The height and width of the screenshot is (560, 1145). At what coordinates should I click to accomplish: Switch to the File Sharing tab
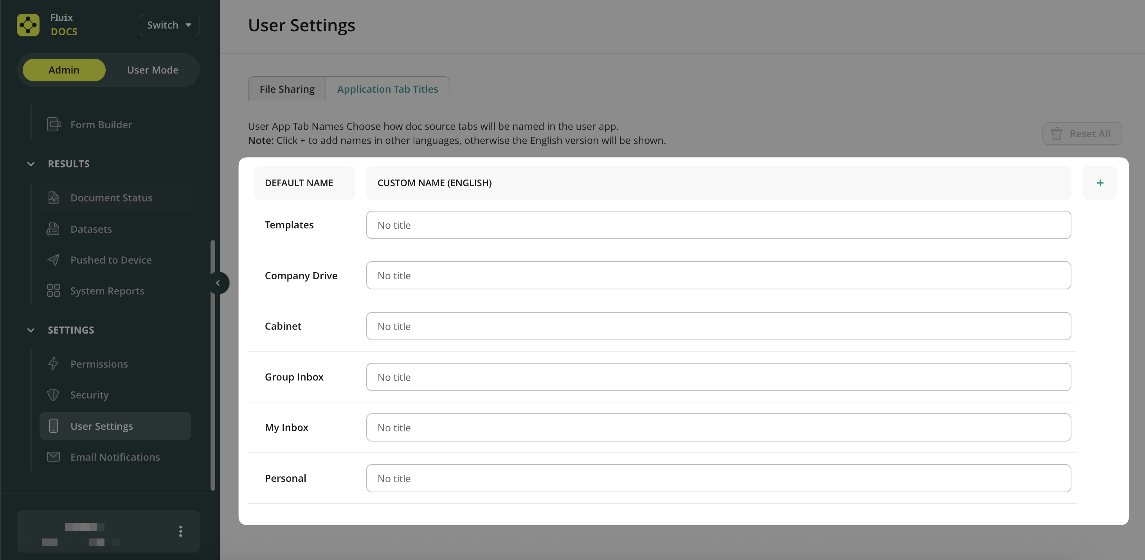[x=287, y=89]
